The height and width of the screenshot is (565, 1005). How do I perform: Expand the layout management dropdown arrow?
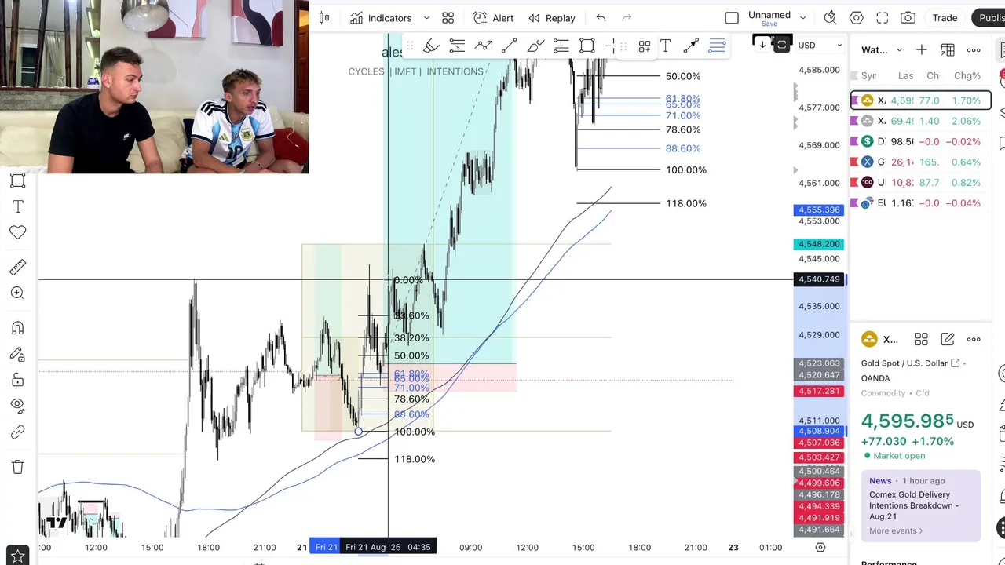pyautogui.click(x=802, y=18)
